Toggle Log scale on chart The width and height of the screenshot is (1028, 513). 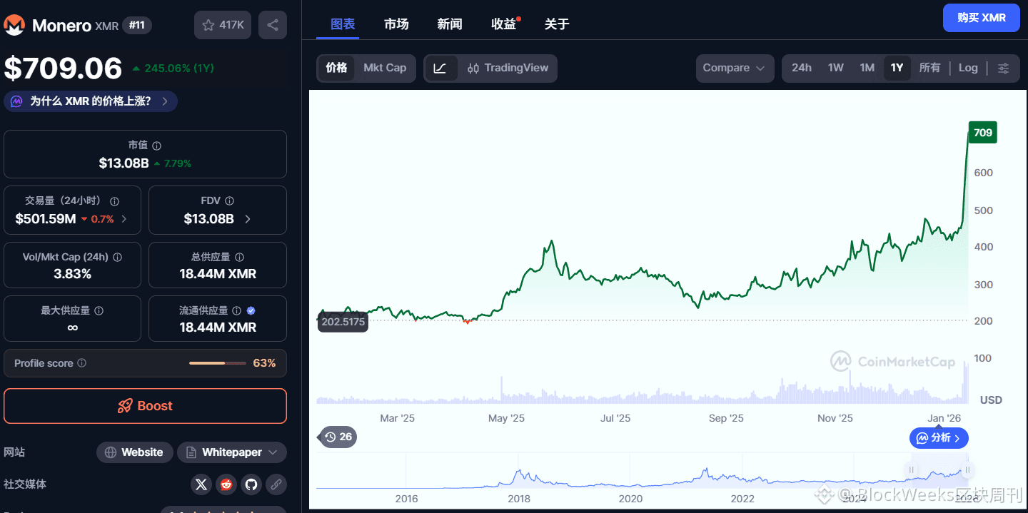coord(968,68)
